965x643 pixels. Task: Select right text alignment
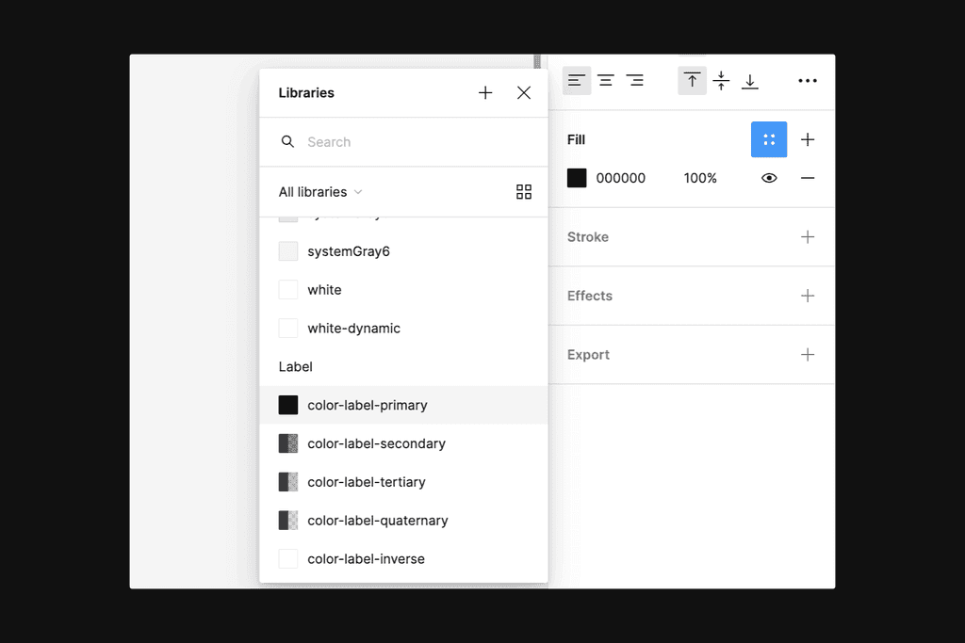point(634,80)
